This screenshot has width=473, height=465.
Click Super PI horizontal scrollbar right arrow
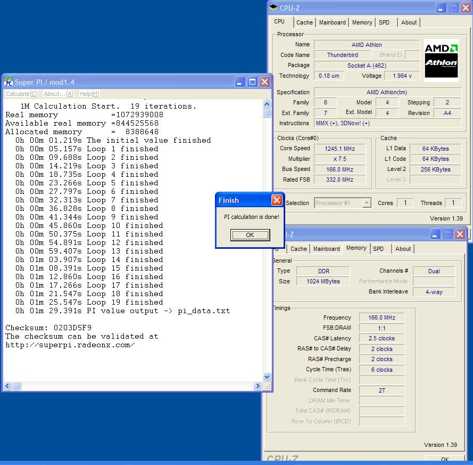258,386
